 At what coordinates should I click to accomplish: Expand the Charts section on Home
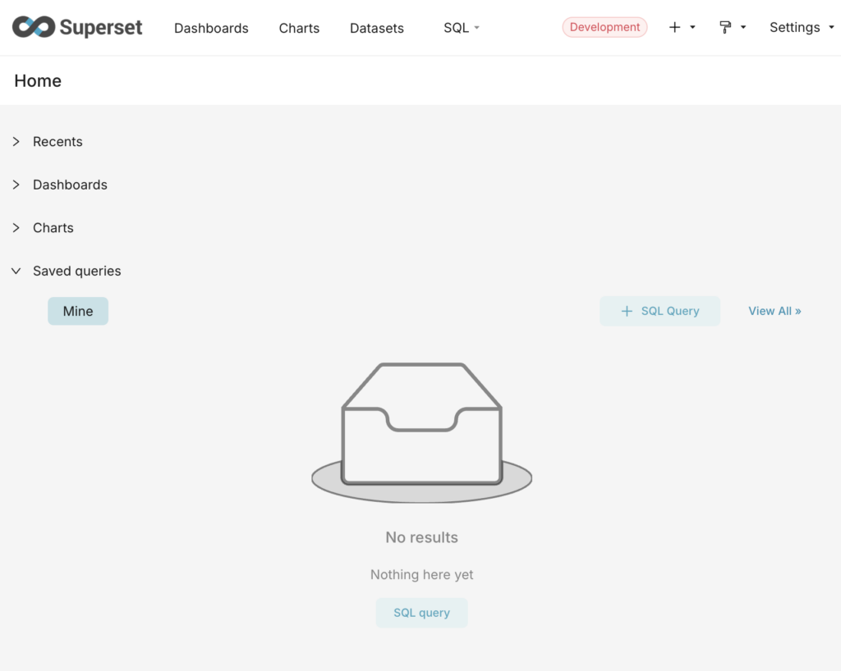point(53,228)
